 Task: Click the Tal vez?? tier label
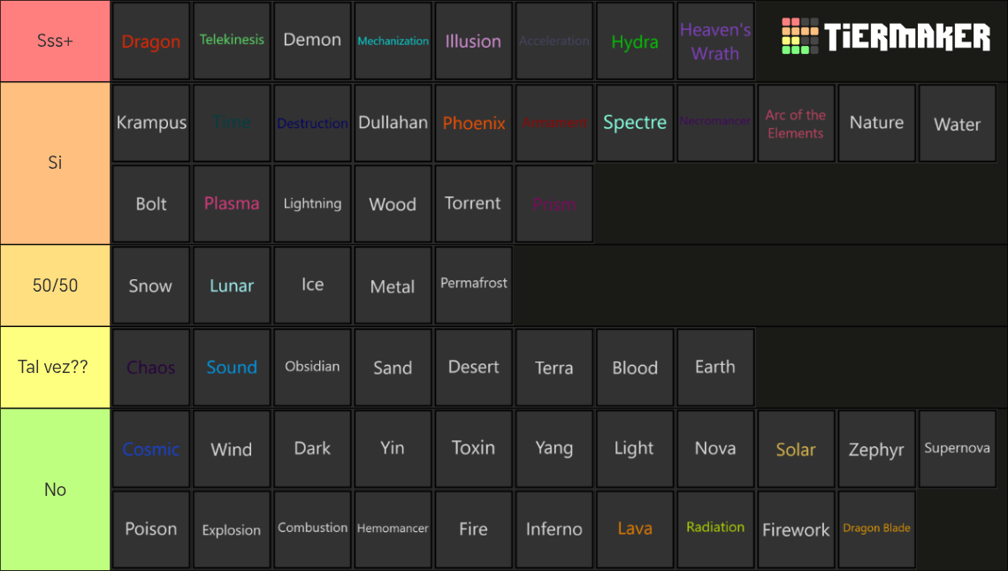[55, 367]
